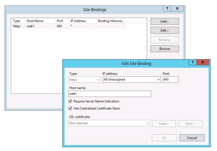
Task: Click into the Port field
Action: pyautogui.click(x=171, y=80)
